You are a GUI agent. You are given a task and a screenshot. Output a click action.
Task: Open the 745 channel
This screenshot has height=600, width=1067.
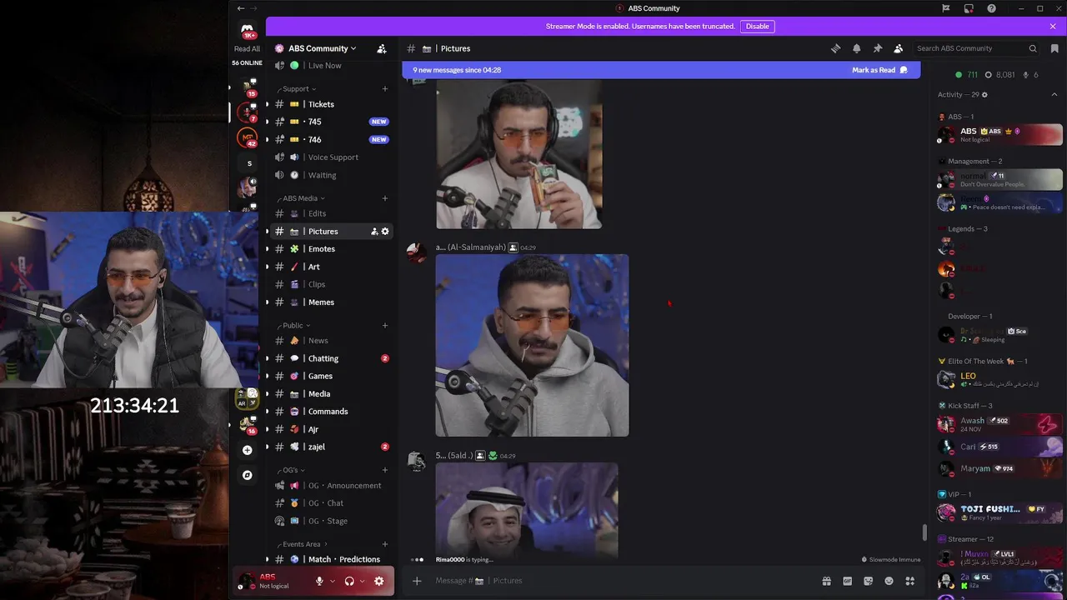[x=332, y=122]
